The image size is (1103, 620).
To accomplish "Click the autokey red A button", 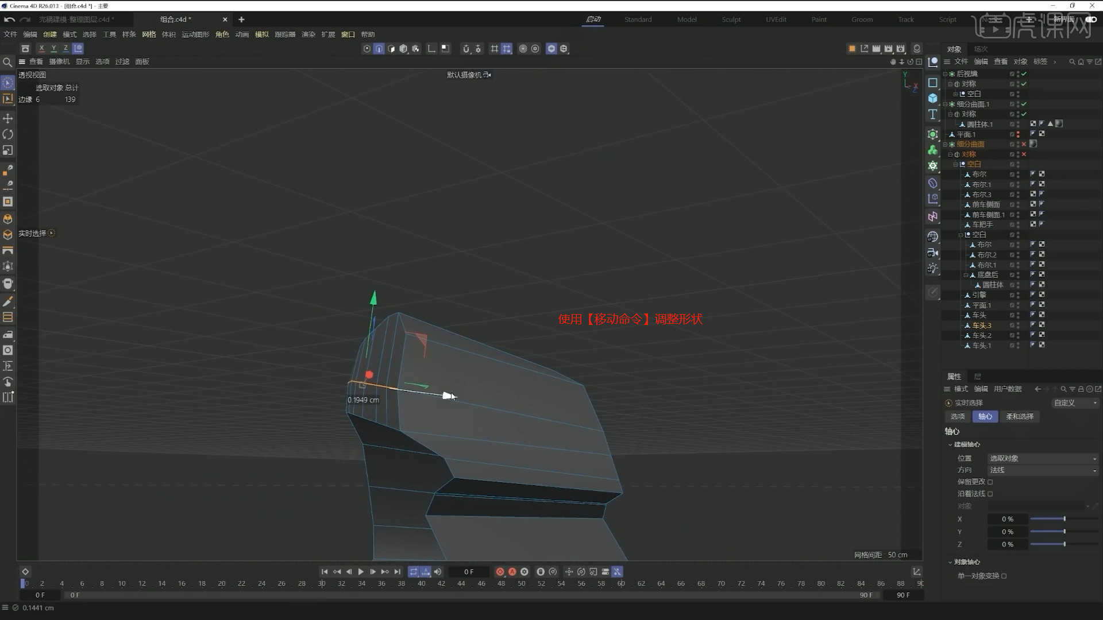I will [x=512, y=572].
